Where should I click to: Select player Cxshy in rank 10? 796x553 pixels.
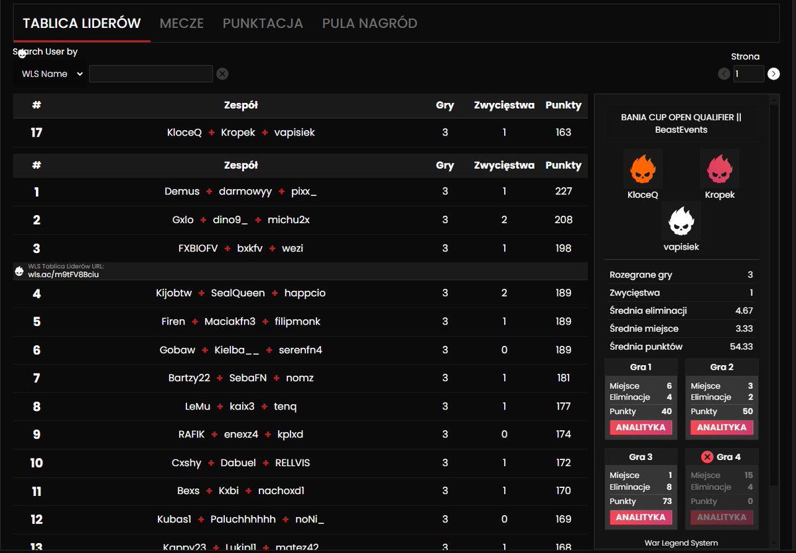[186, 463]
